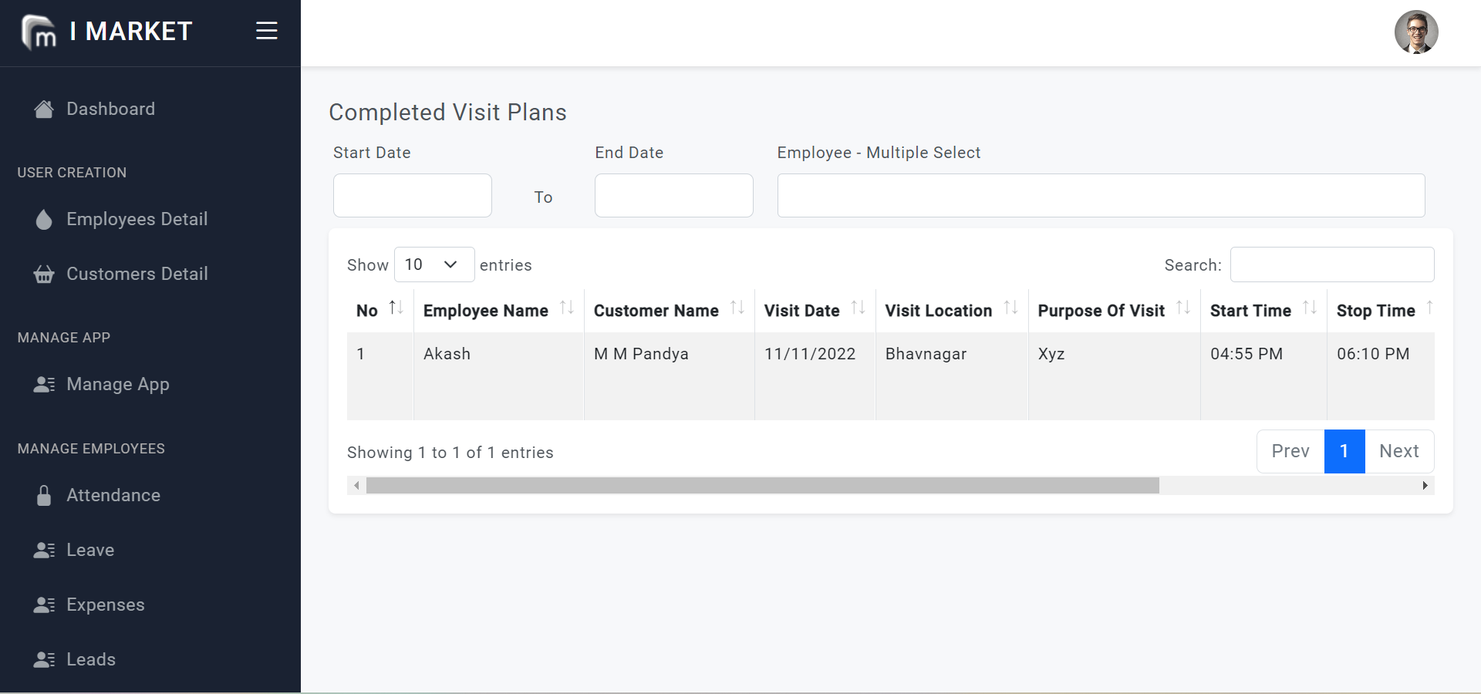Click the Dashboard home icon

(44, 109)
